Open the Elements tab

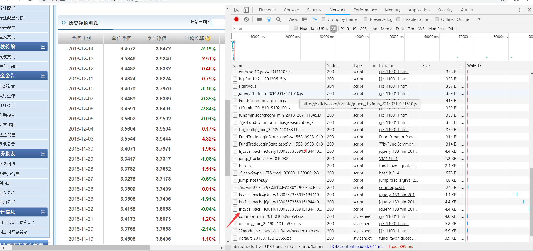267,10
